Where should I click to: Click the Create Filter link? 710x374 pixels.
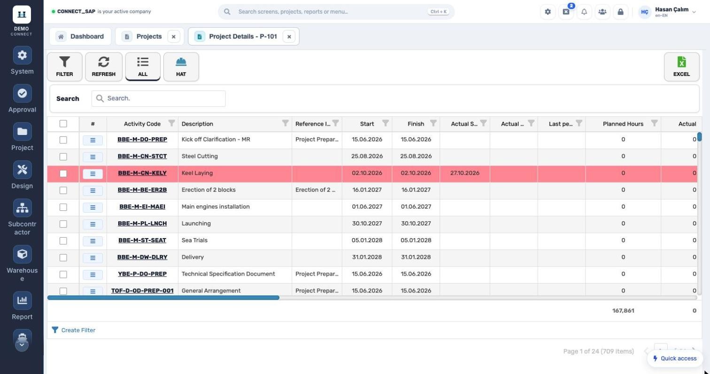(74, 330)
